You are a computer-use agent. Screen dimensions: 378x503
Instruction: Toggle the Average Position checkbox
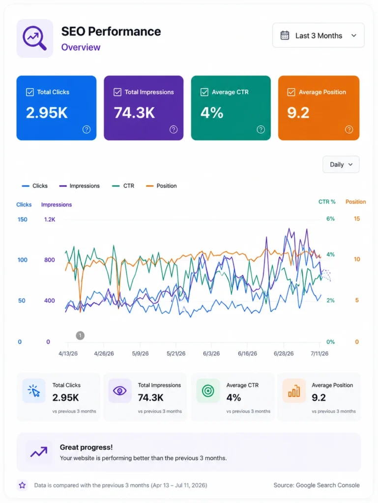[291, 92]
